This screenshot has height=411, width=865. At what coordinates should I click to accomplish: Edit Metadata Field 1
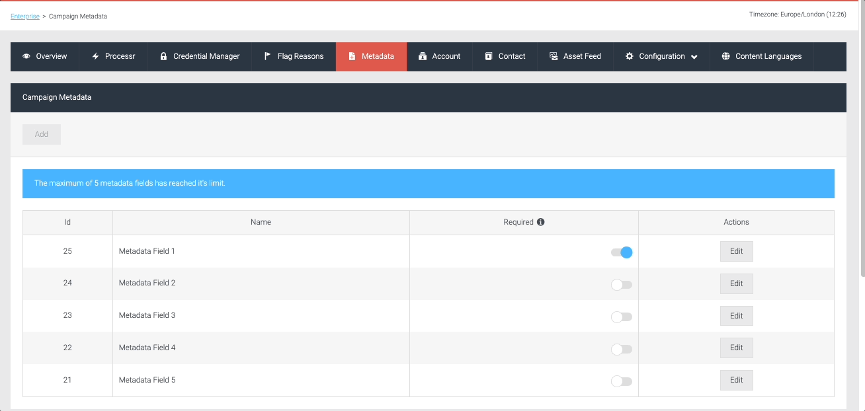click(x=736, y=252)
